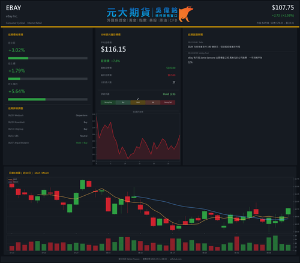The width and height of the screenshot is (300, 263).
Task: Click the daily change +2.72 (+2.59%)
Action: pyautogui.click(x=283, y=16)
